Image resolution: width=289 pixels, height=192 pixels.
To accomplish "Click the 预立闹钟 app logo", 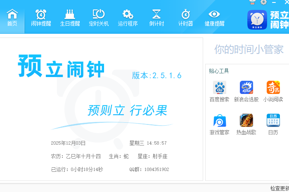I will point(268,19).
